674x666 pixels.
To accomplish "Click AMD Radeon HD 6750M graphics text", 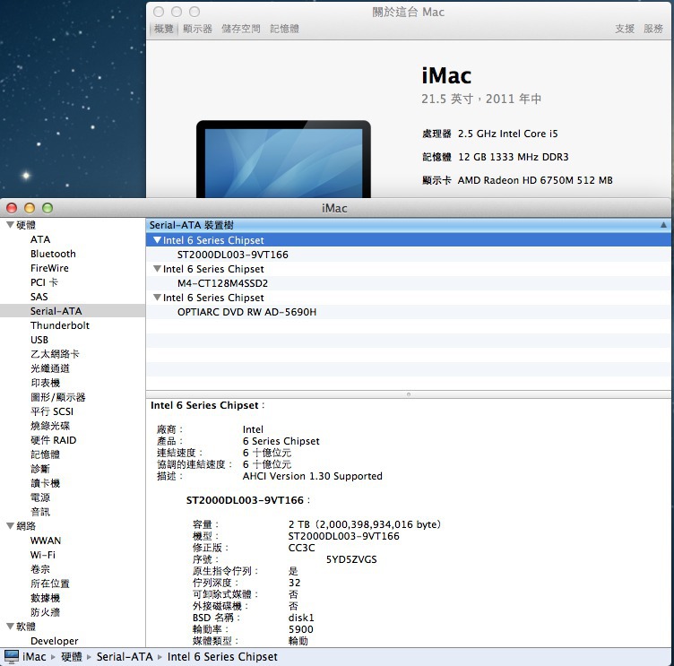I will pos(535,180).
